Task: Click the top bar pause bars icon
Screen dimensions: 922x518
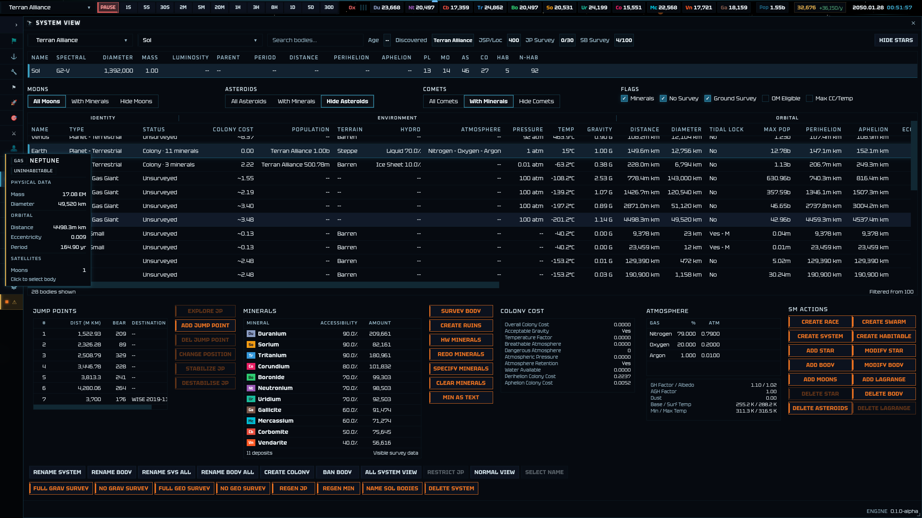Action: click(363, 8)
